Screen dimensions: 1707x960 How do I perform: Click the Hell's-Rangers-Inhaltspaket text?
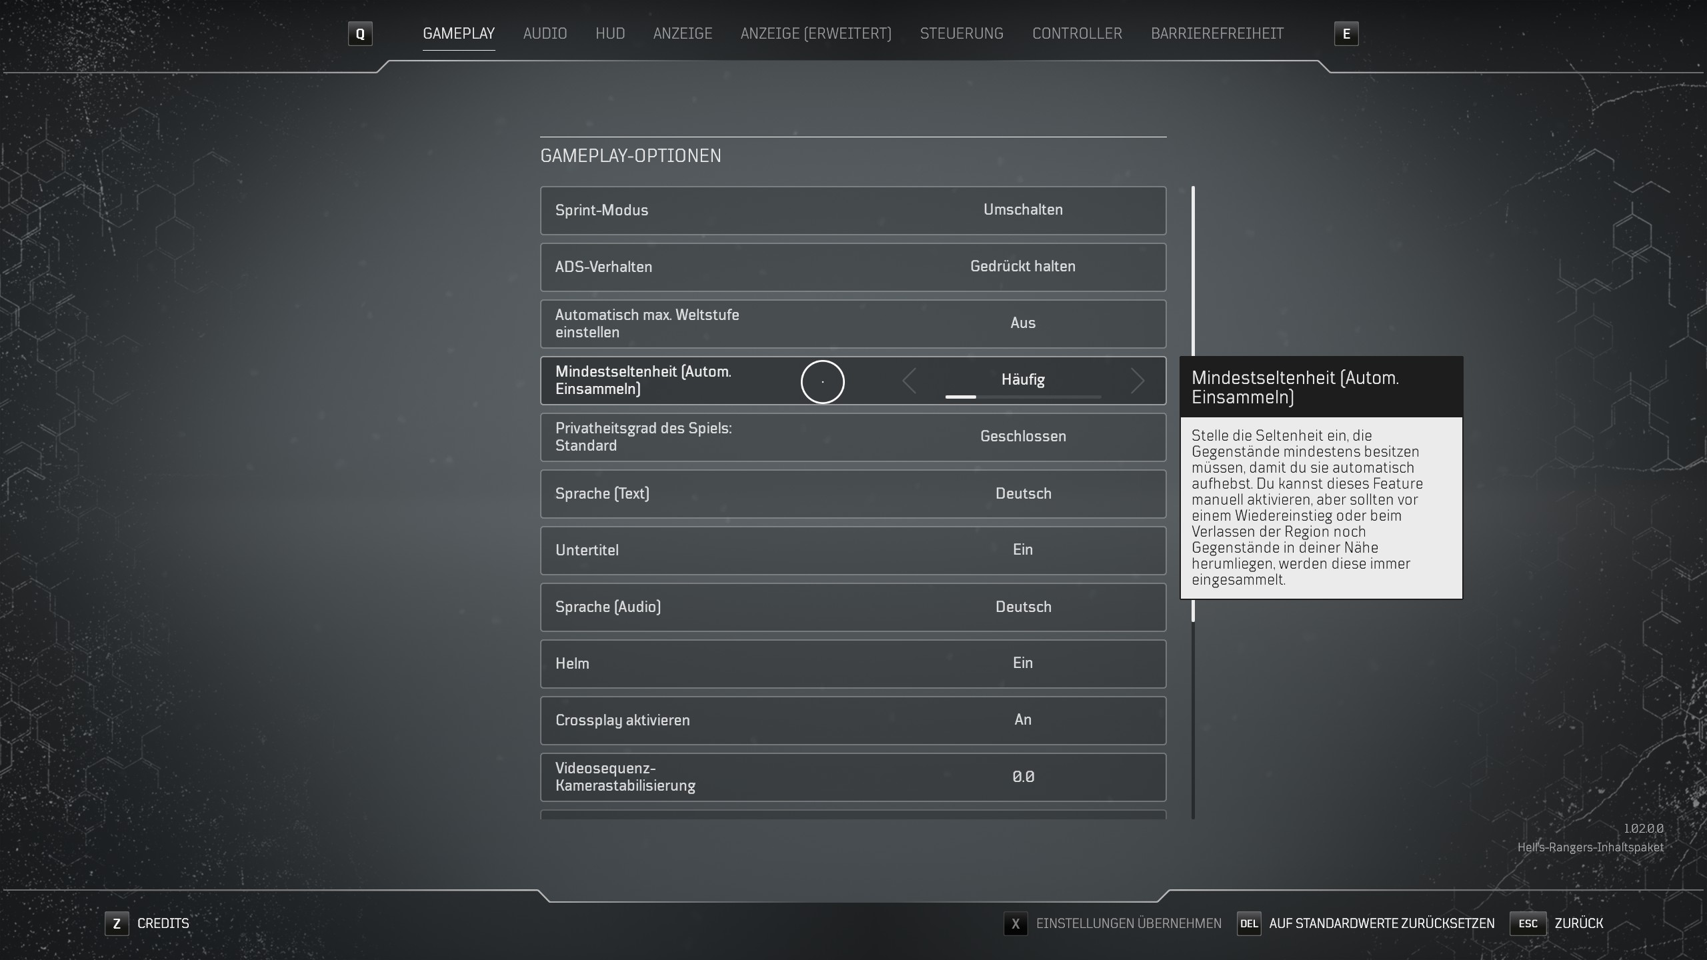tap(1590, 847)
